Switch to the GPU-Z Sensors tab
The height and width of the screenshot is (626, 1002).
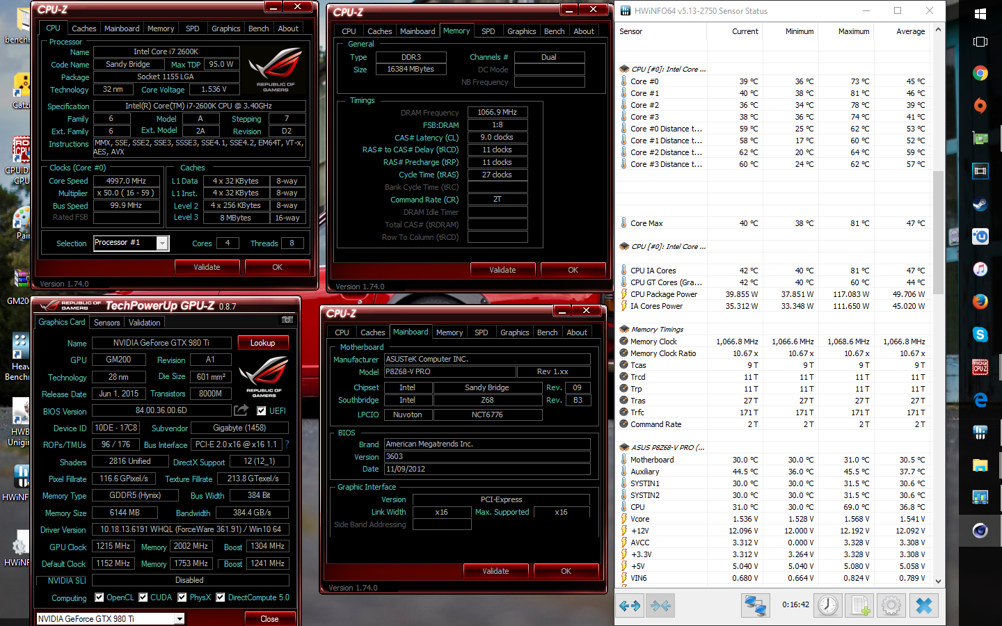(107, 323)
